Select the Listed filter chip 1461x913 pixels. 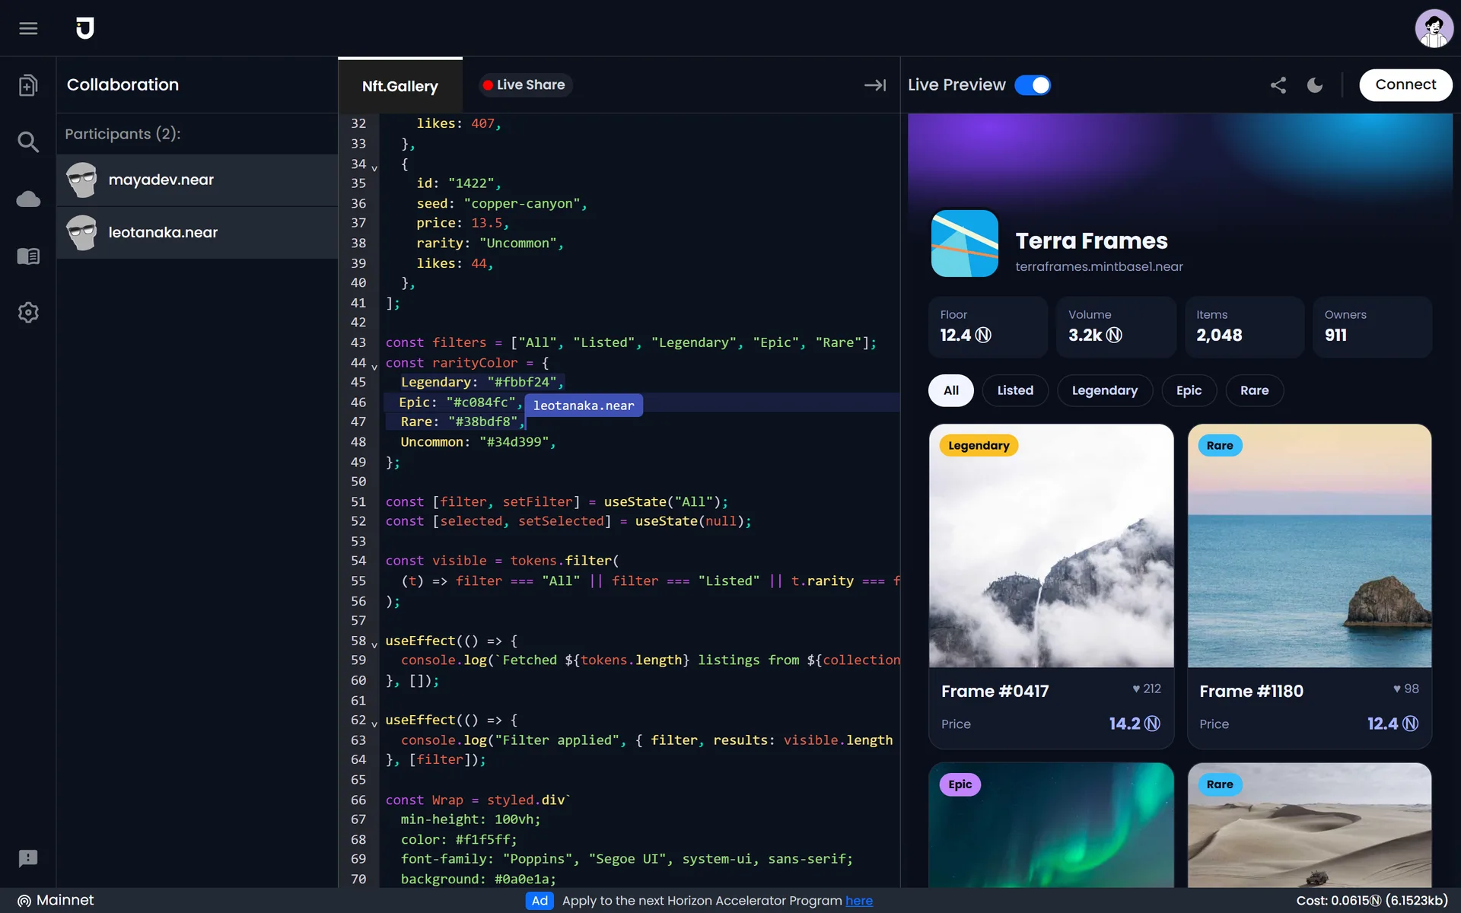(x=1015, y=390)
